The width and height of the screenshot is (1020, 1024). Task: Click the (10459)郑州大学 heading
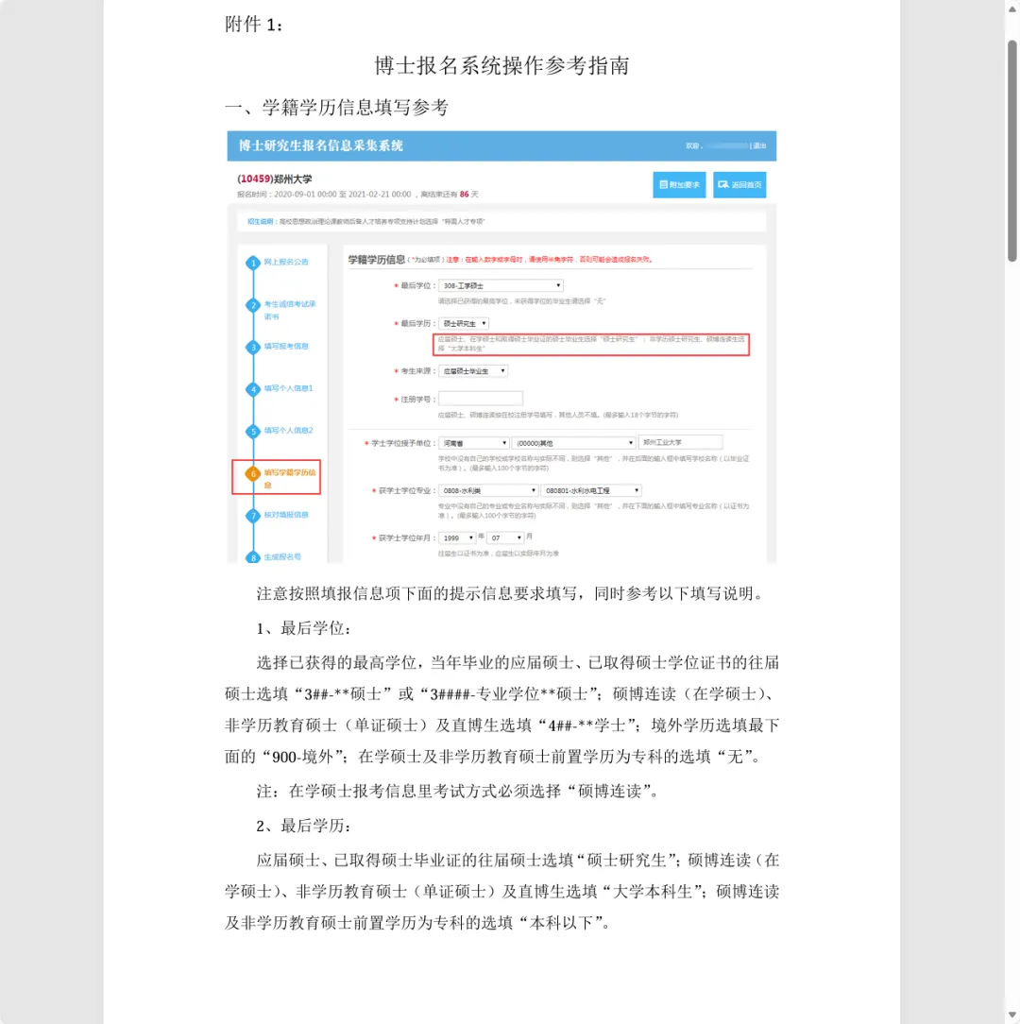pyautogui.click(x=274, y=179)
